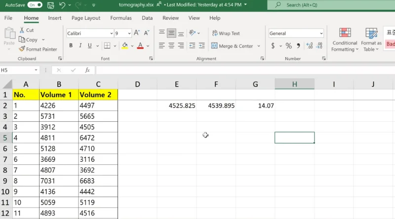
Task: Click Decrease Font Size icon
Action: click(x=147, y=33)
